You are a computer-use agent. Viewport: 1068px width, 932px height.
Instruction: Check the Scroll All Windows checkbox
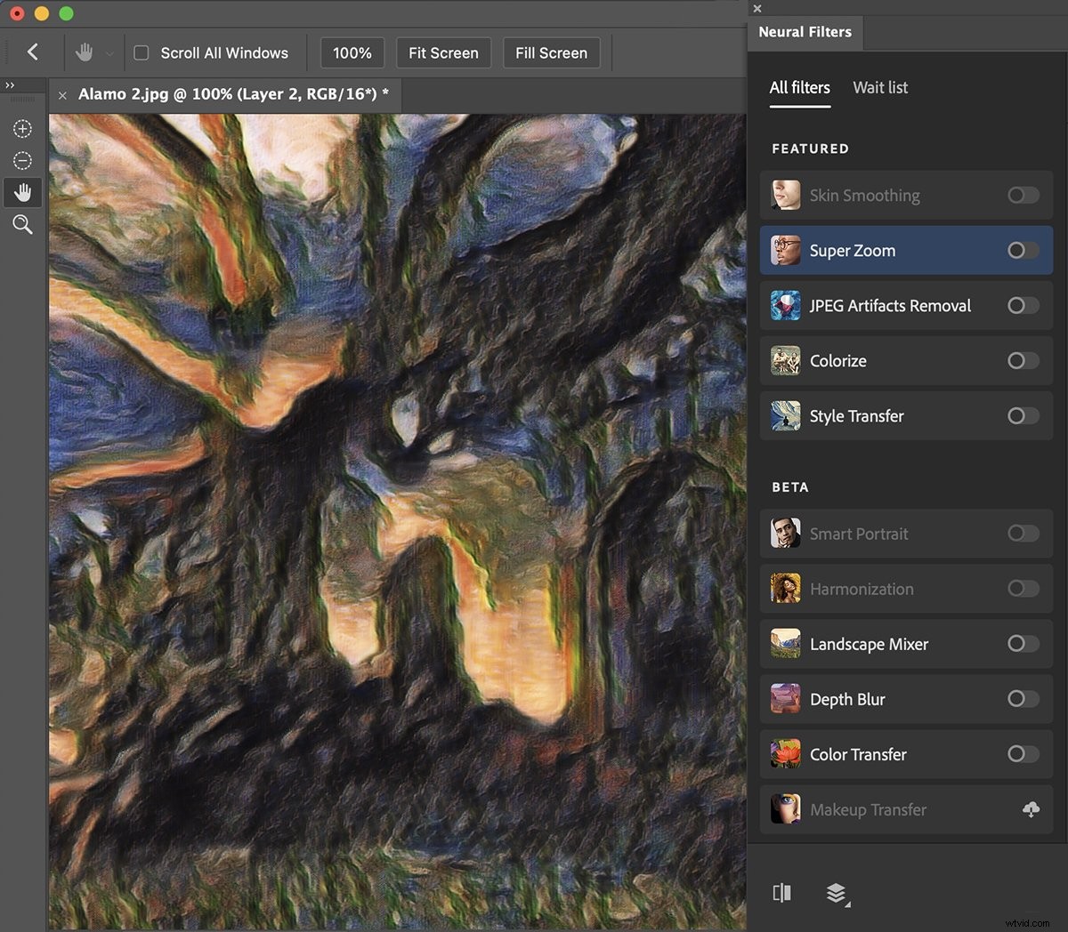pyautogui.click(x=141, y=52)
